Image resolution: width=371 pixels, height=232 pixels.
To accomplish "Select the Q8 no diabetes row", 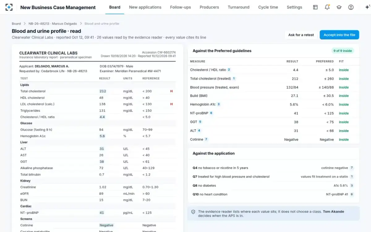I will (273, 186).
